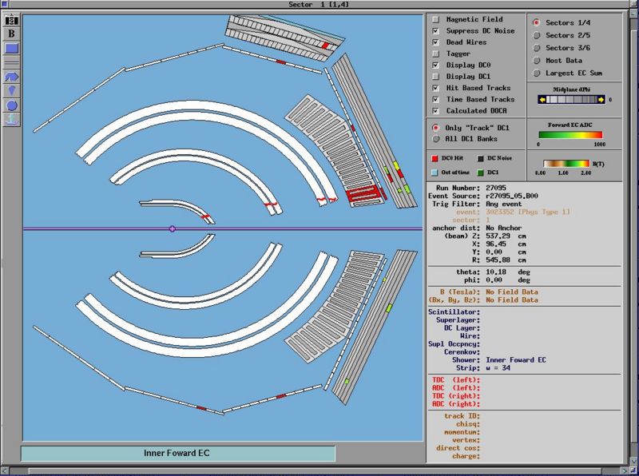Switch view to Sectors 2/5

537,35
